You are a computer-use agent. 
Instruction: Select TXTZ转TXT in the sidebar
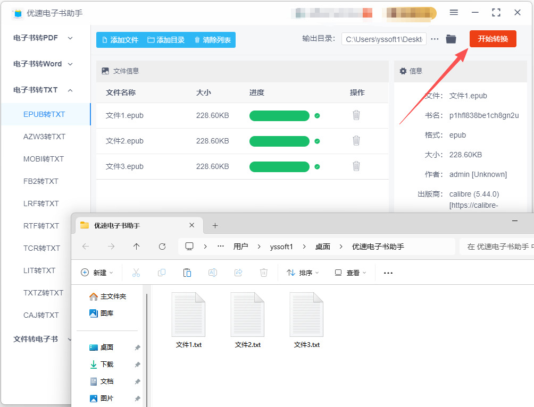[x=43, y=293]
